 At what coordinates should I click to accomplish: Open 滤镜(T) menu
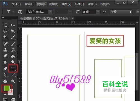coord(92,4)
